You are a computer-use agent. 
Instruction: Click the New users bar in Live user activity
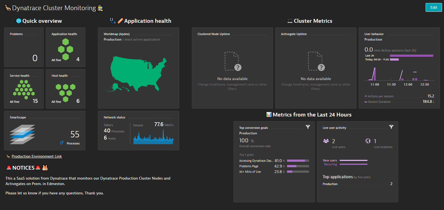click(x=353, y=160)
